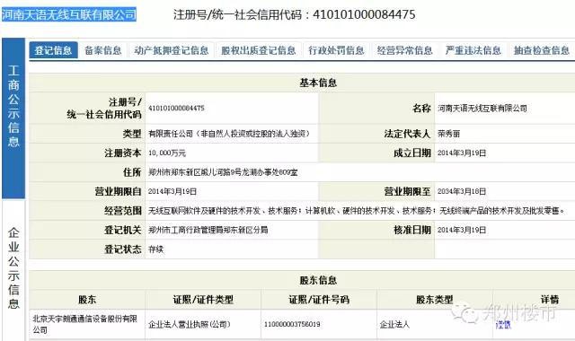Click the 经营范围 field label
The height and width of the screenshot is (341, 575).
[123, 211]
